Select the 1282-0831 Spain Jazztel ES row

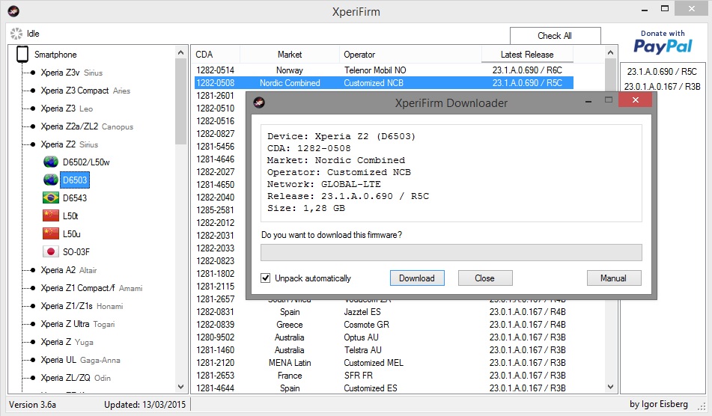pos(383,312)
